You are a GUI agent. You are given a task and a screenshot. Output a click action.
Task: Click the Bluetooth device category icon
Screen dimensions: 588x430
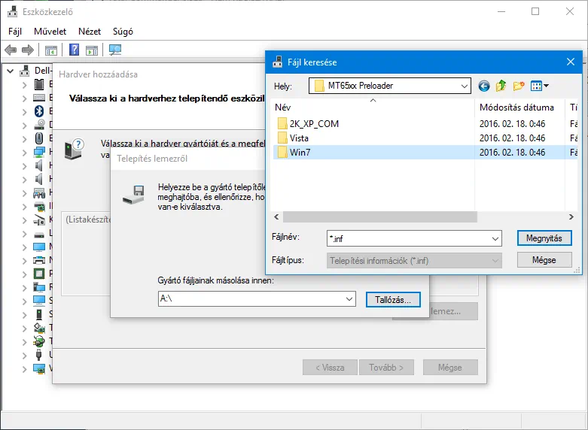click(x=39, y=111)
